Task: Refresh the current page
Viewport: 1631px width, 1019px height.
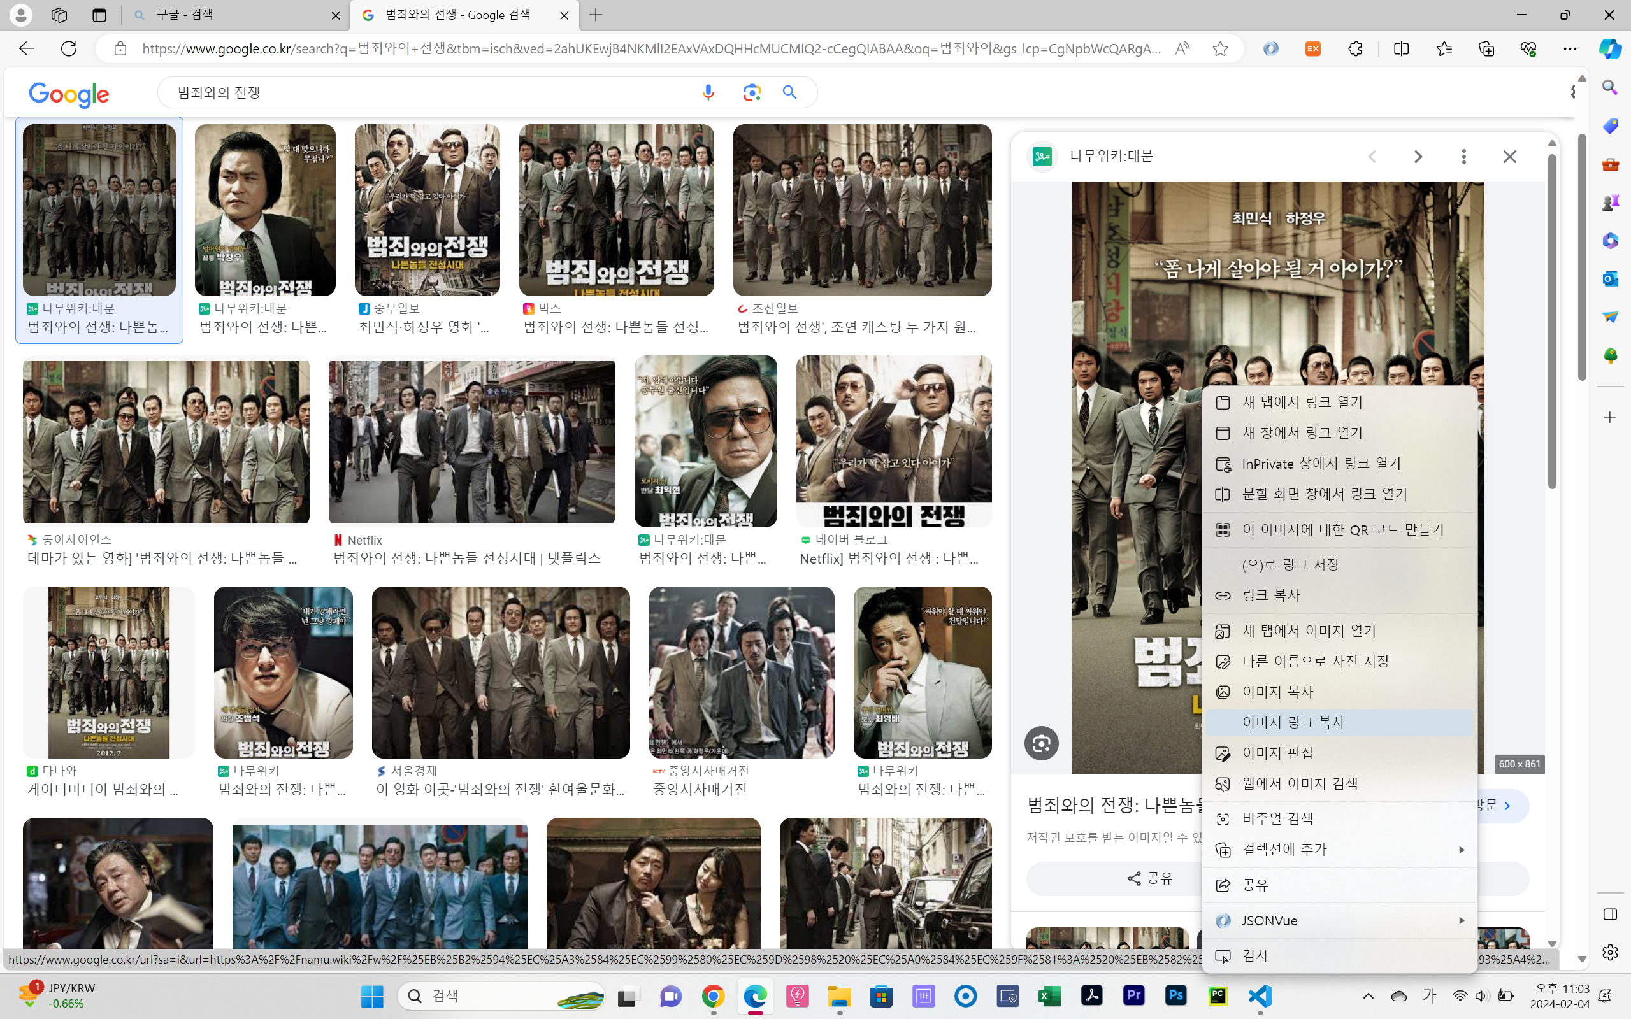Action: 69,48
